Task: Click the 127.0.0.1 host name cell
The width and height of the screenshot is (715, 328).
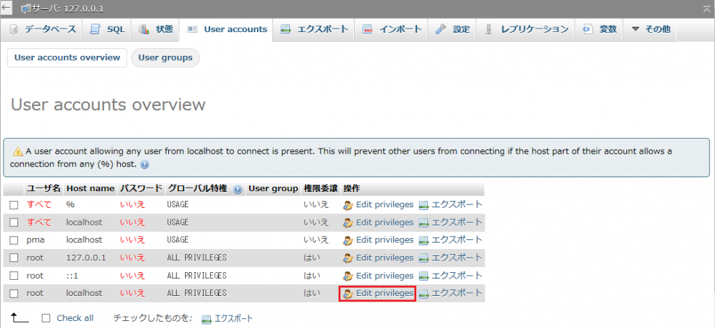Action: (x=86, y=258)
